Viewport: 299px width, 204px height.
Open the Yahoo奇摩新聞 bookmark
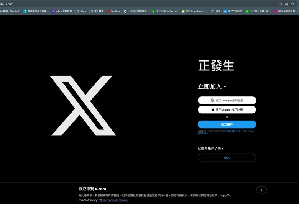pyautogui.click(x=62, y=11)
